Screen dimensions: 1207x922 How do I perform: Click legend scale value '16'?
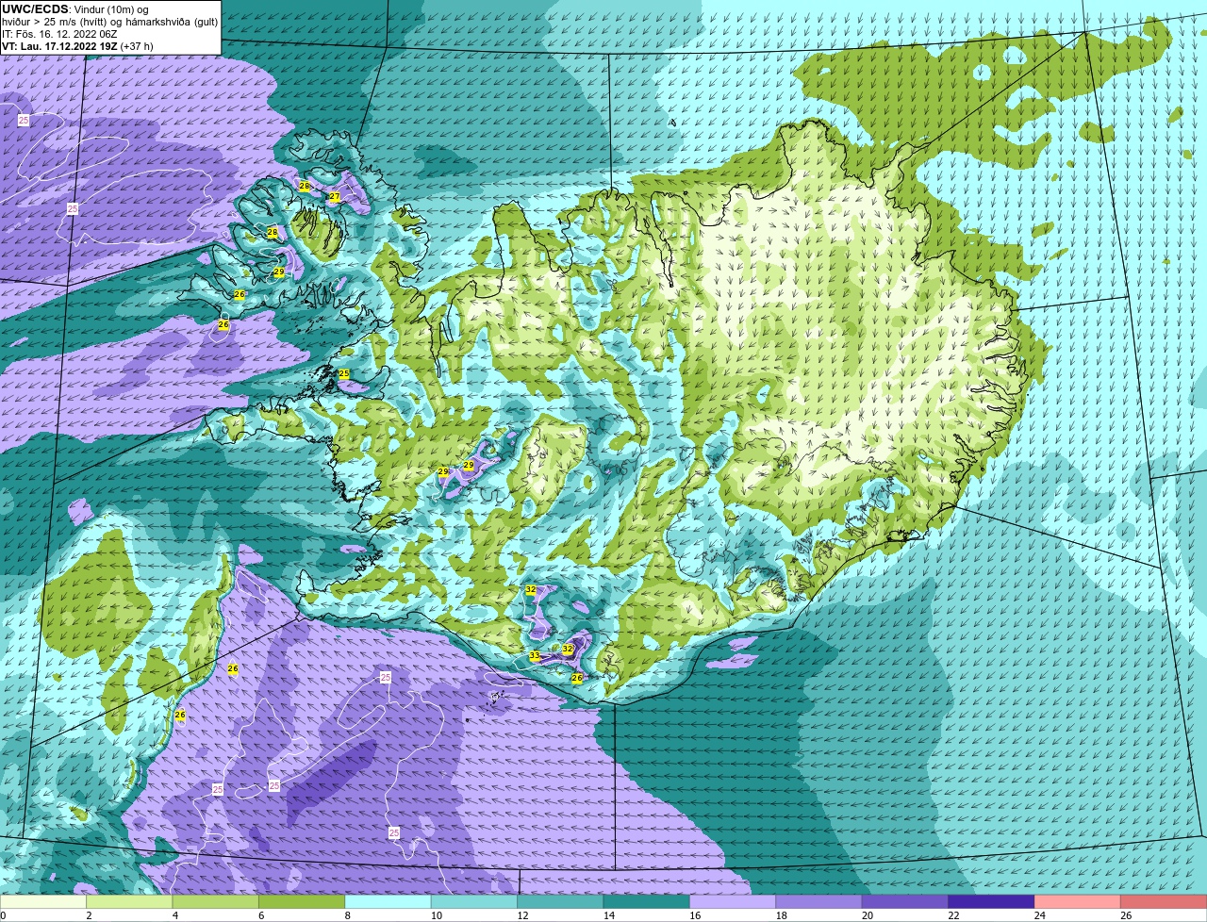click(x=693, y=915)
